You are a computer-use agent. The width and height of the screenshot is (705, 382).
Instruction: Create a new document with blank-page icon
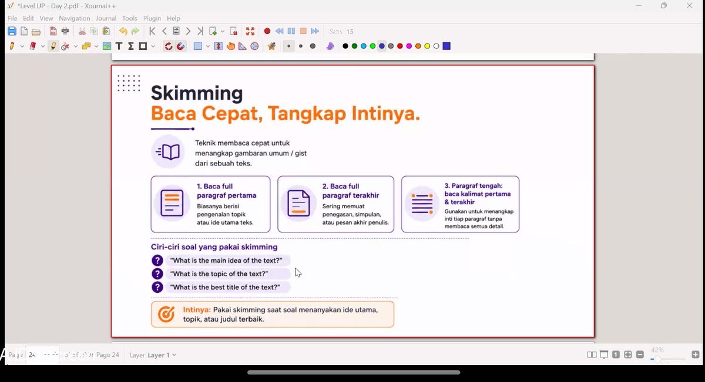tap(24, 31)
